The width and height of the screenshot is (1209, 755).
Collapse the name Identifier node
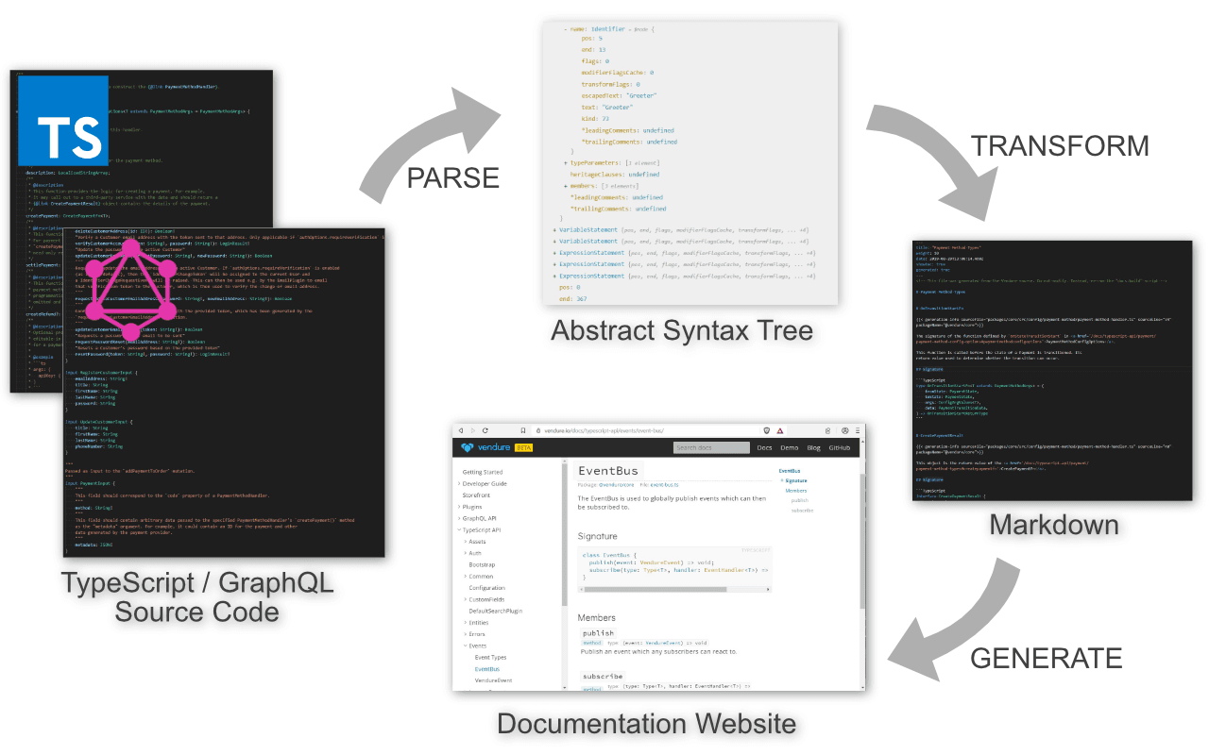565,29
